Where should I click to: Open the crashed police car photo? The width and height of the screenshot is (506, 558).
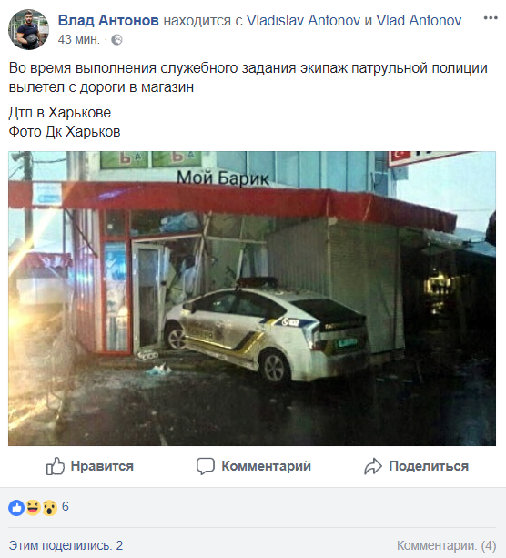pyautogui.click(x=252, y=299)
